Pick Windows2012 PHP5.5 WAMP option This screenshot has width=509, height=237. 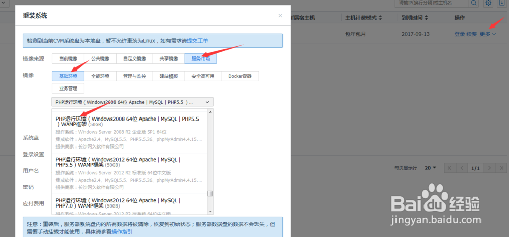coord(129,173)
